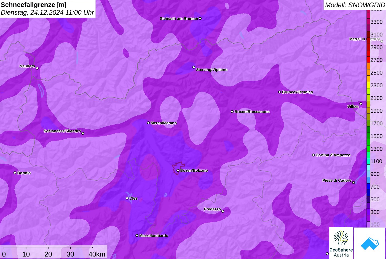The width and height of the screenshot is (386, 259).
Task: Click the Cles location marker
Action: [127, 198]
